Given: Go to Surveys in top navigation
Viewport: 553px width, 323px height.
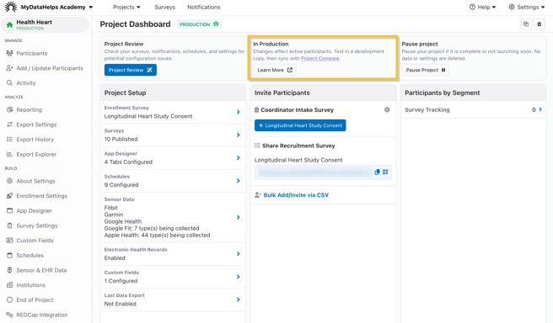Looking at the screenshot, I should (164, 7).
